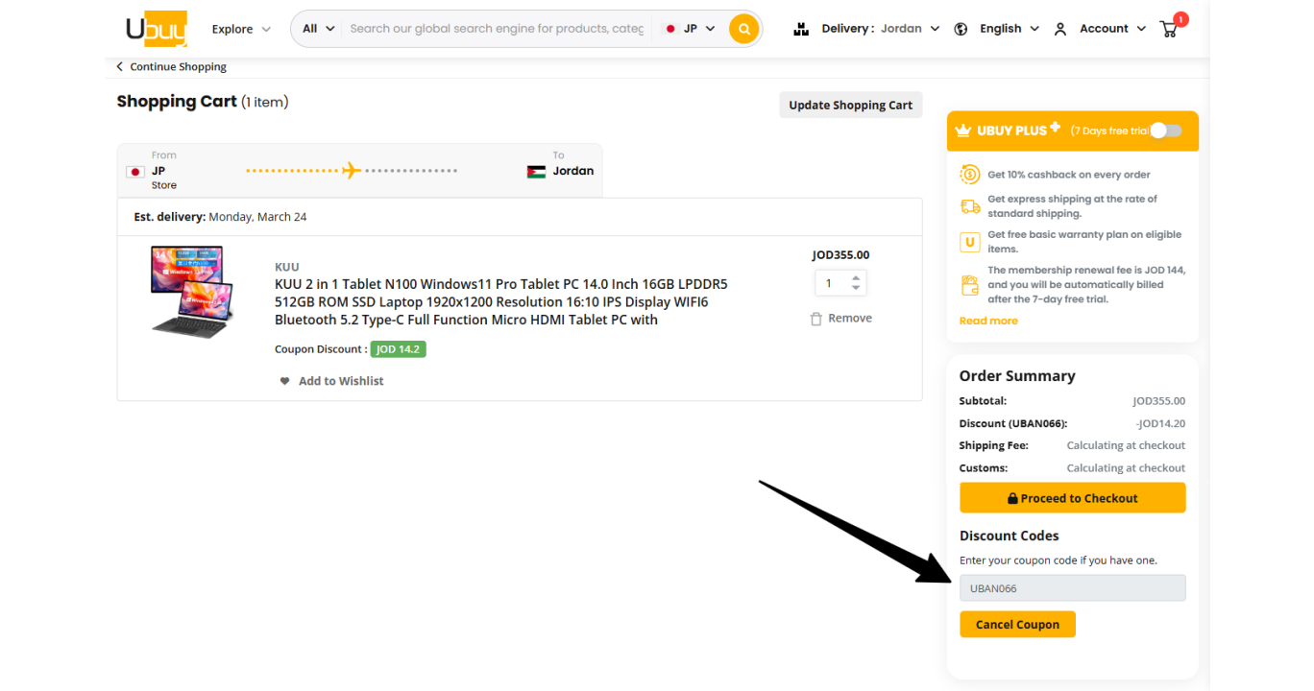Click the membership renewal fee icon
The image size is (1314, 691).
tap(969, 285)
